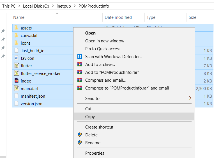Choose Compress and email option
214x158 pixels.
[x=134, y=80]
